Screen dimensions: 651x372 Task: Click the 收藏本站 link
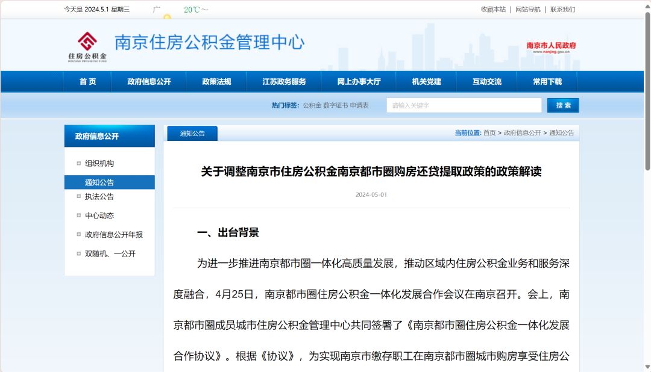493,10
